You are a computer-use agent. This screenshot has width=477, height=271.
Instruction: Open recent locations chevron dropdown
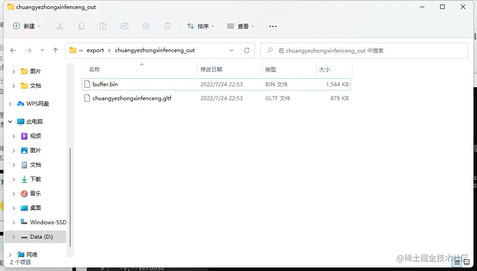click(x=42, y=50)
